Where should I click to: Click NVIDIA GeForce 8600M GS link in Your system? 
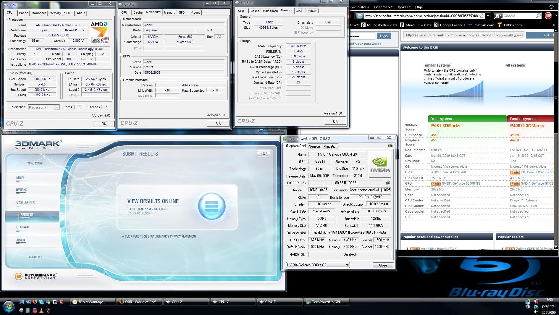point(461,184)
